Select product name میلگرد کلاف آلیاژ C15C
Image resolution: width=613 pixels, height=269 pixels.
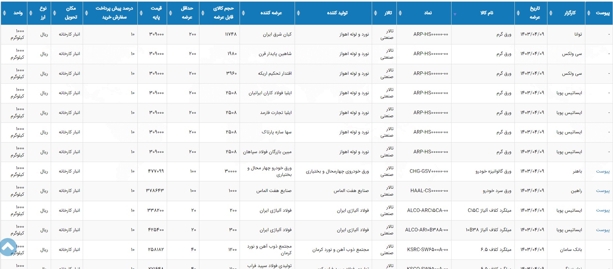pos(489,210)
